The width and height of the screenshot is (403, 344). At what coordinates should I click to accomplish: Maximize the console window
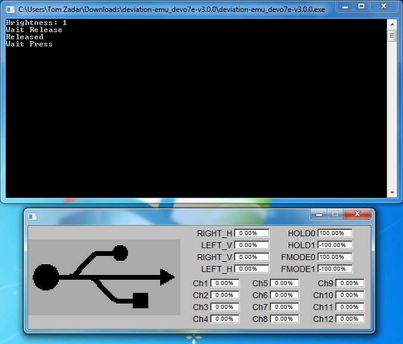361,7
